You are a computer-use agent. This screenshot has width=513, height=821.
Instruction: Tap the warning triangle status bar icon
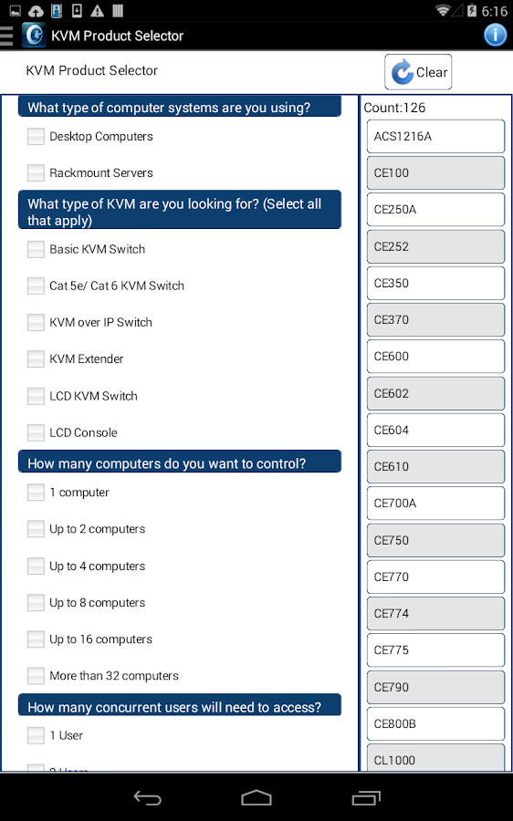[x=98, y=10]
